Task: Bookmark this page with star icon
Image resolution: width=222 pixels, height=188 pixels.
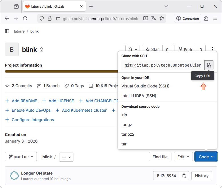Action: tap(162, 18)
